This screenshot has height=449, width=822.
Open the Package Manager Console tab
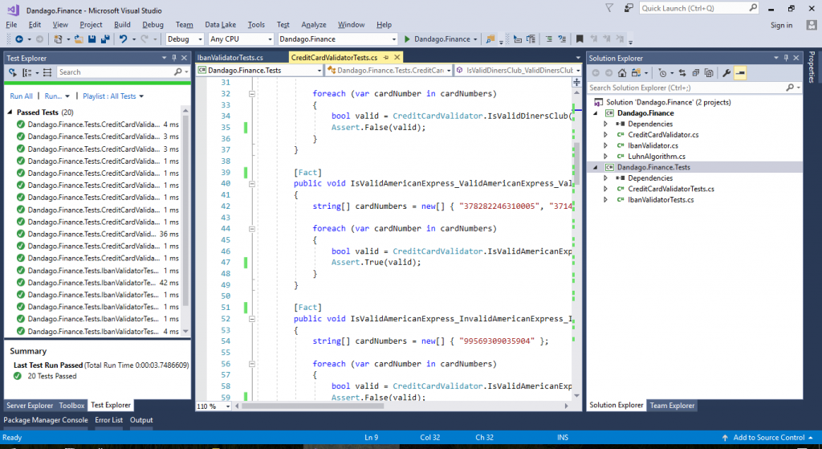[x=46, y=420]
